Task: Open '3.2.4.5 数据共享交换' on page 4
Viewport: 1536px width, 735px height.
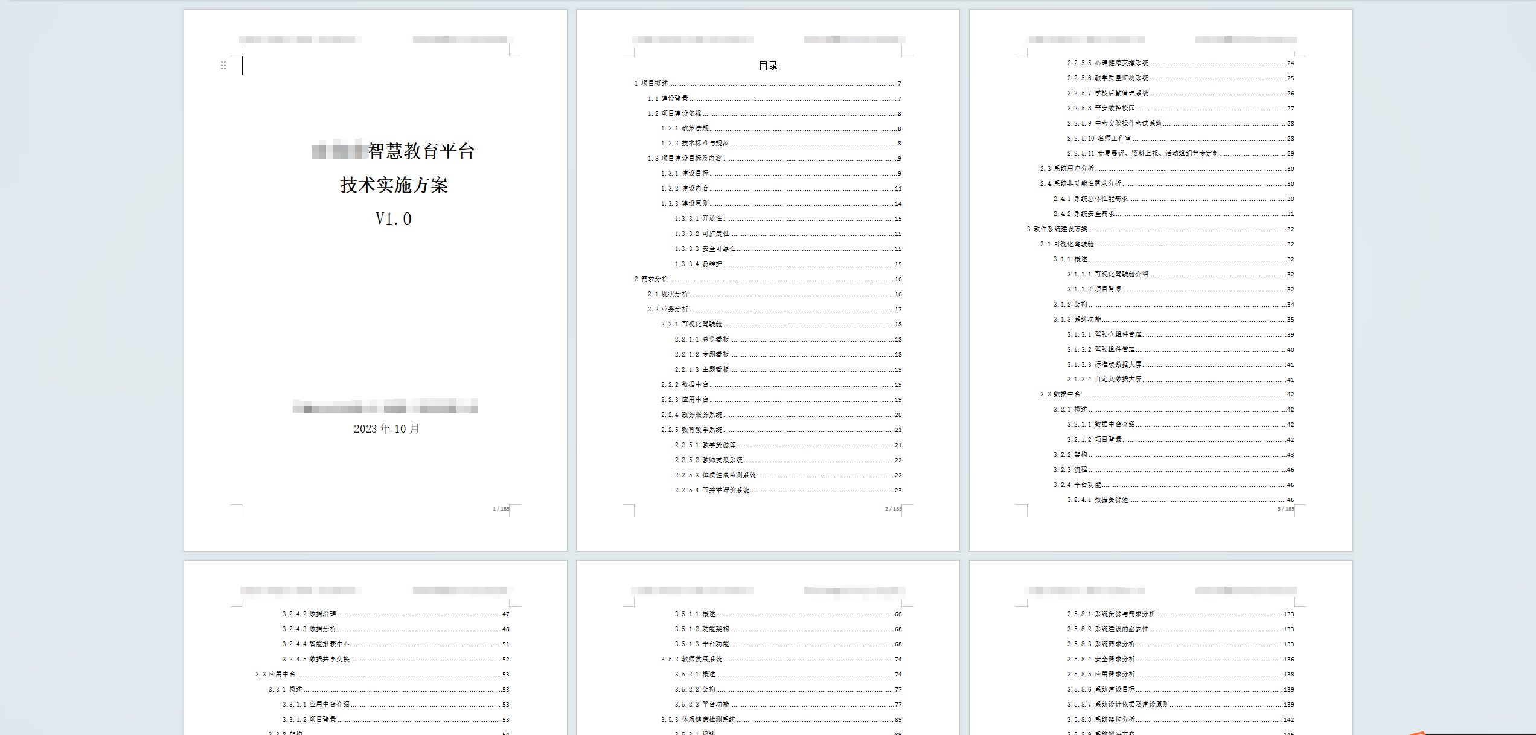Action: 395,660
